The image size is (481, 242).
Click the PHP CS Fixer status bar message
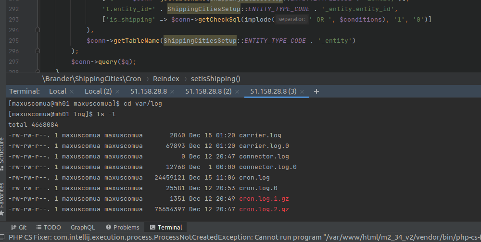click(x=244, y=237)
